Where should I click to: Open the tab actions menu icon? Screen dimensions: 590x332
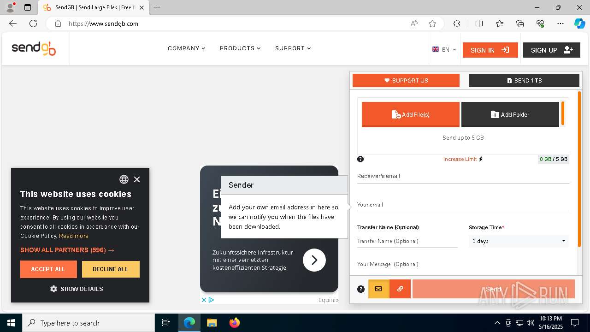click(x=28, y=7)
